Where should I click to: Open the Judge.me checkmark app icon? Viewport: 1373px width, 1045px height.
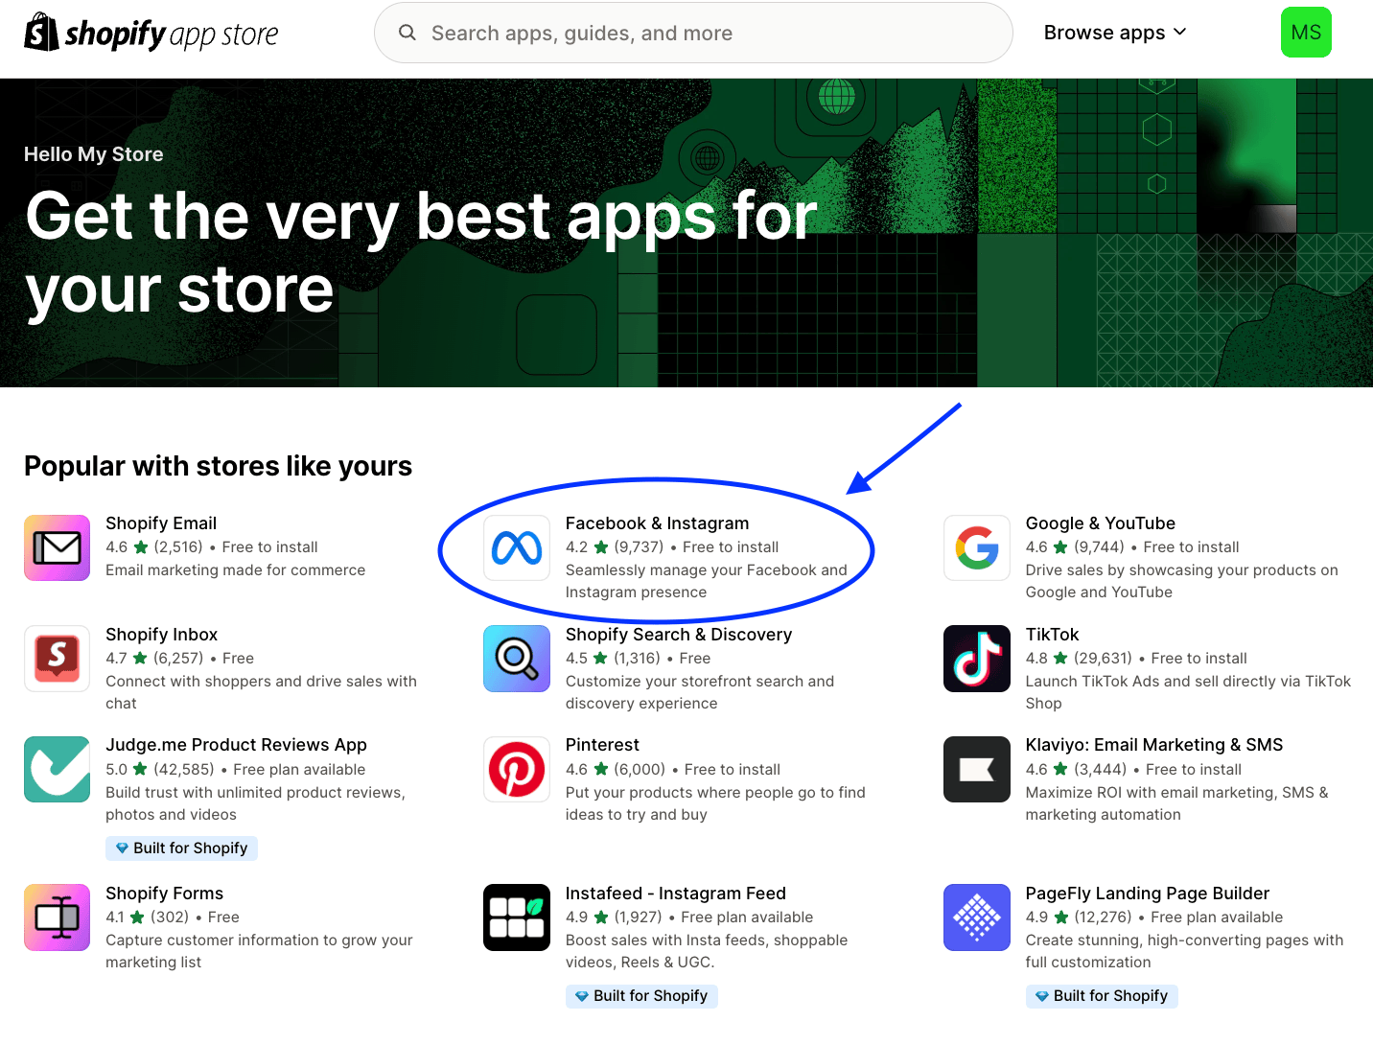(58, 769)
